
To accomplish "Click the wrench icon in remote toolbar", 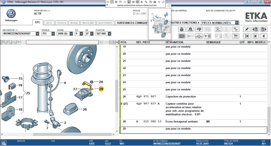I will pyautogui.click(x=146, y=2).
